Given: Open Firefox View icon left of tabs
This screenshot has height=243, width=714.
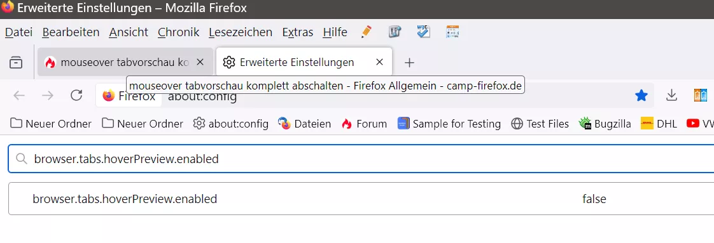Looking at the screenshot, I should click(x=16, y=62).
